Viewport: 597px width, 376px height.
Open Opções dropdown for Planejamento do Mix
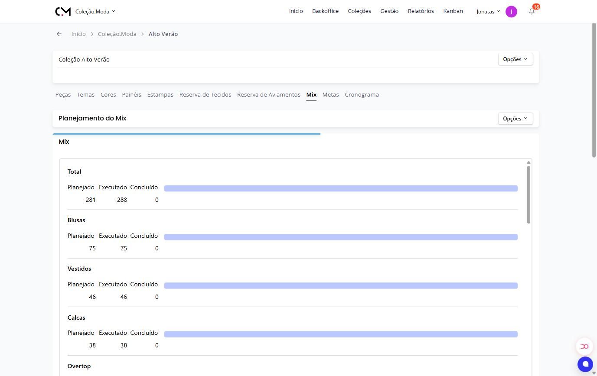click(x=515, y=119)
